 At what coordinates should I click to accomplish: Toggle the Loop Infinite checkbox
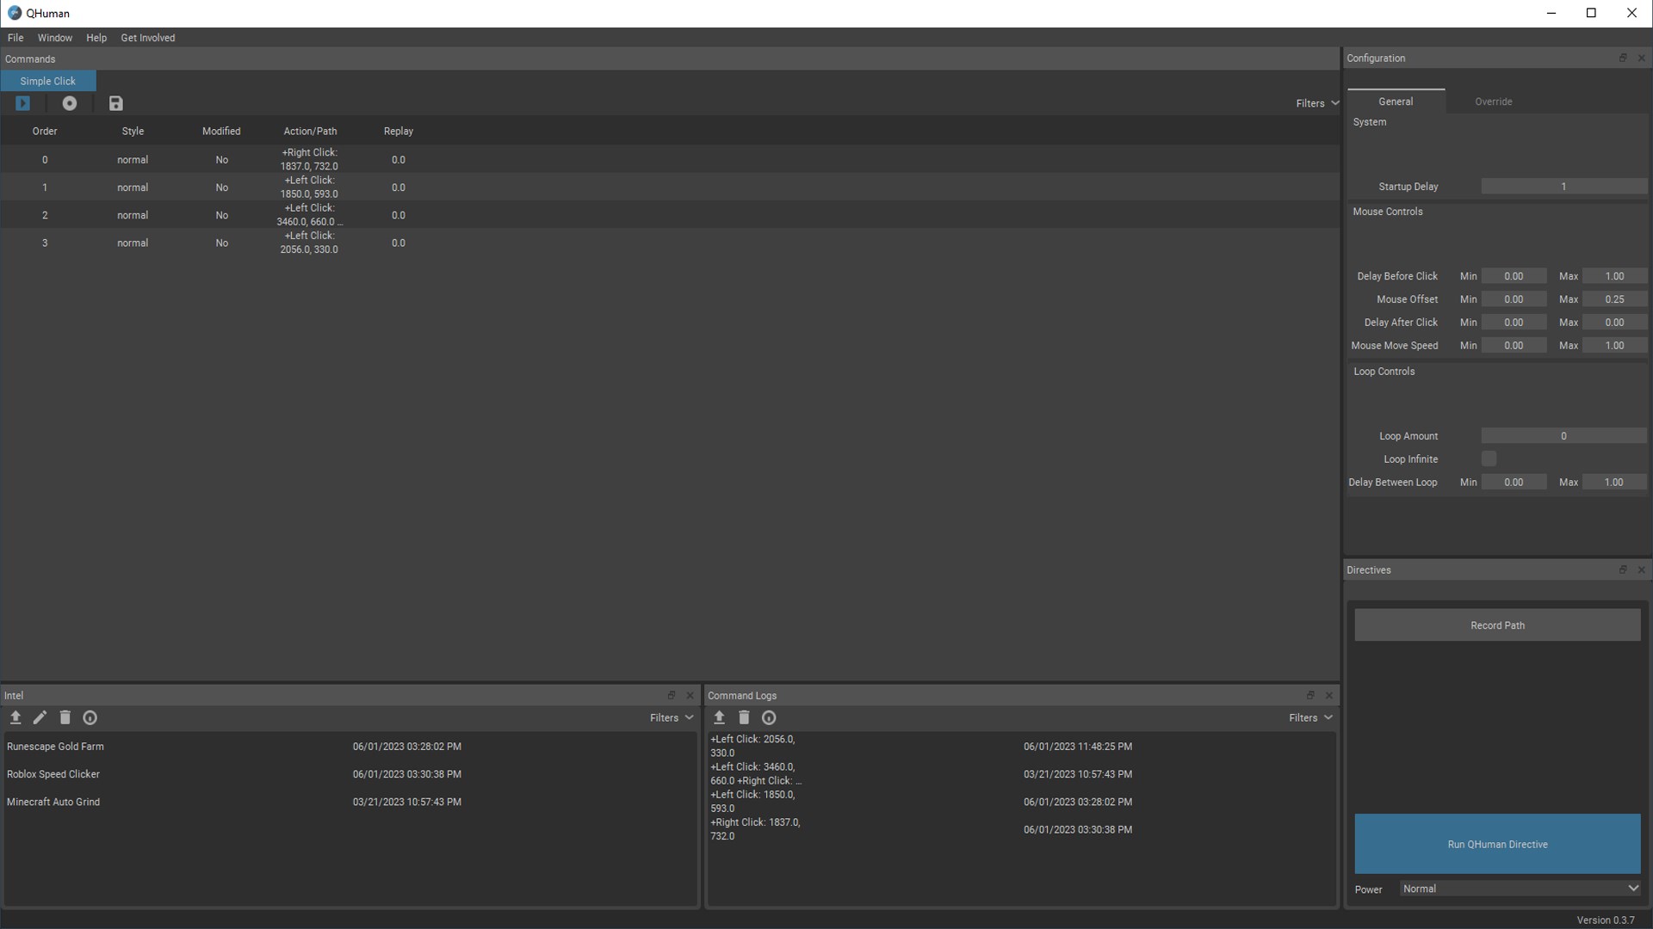click(1489, 458)
